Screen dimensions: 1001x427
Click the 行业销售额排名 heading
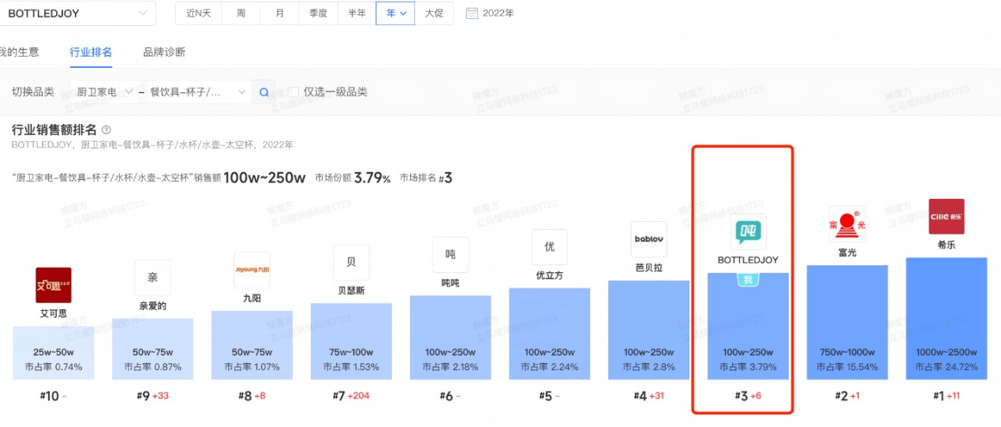[x=54, y=129]
